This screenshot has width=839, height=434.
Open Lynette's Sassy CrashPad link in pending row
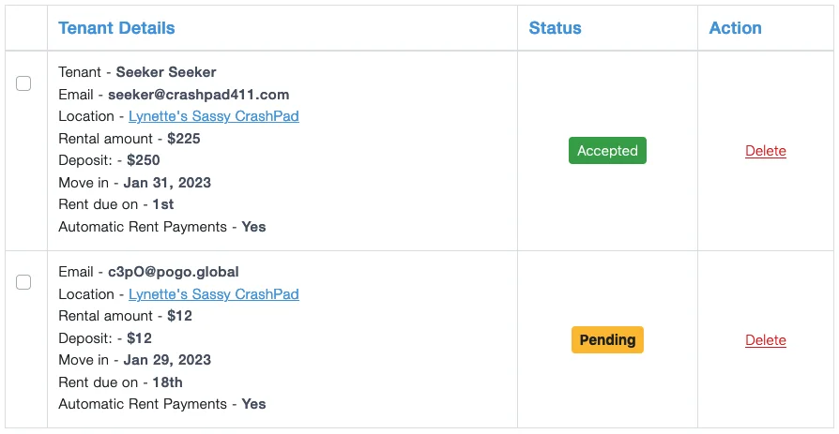213,294
